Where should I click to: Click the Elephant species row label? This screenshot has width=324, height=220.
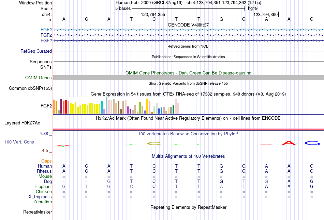point(43,186)
